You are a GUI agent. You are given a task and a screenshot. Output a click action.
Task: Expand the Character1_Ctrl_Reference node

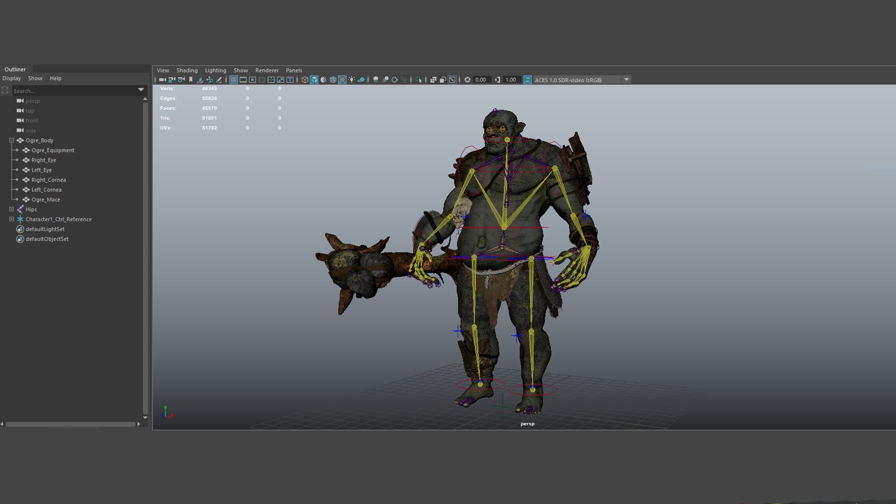pos(12,219)
